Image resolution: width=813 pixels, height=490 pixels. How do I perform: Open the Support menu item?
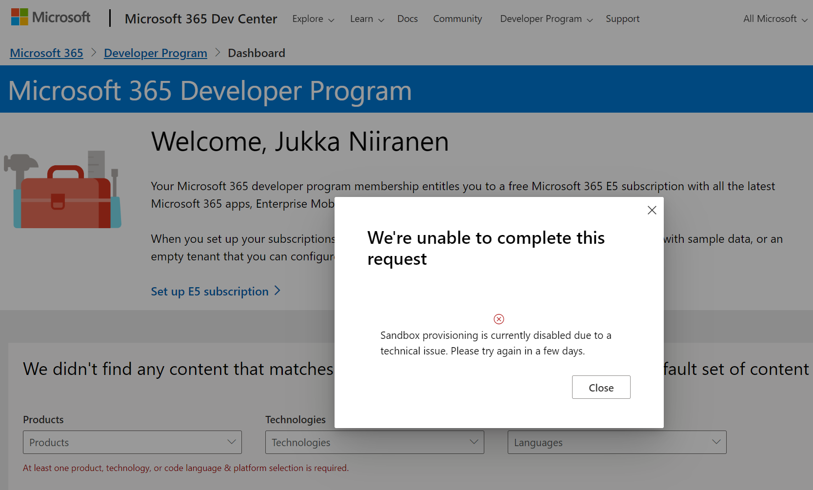[622, 19]
